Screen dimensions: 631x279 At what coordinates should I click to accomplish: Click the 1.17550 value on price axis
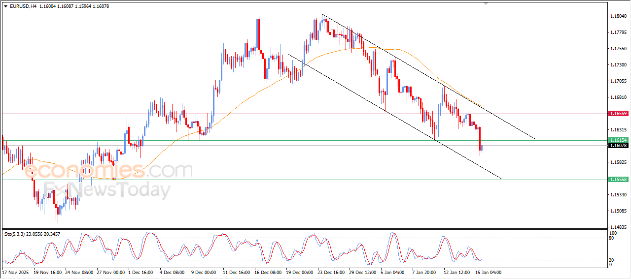(618, 49)
